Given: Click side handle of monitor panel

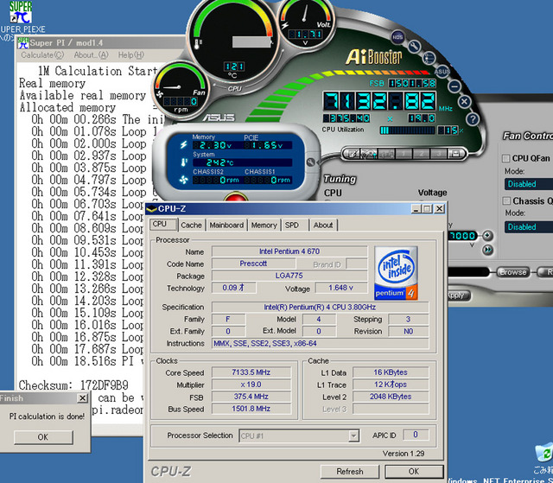Looking at the screenshot, I should click(311, 162).
